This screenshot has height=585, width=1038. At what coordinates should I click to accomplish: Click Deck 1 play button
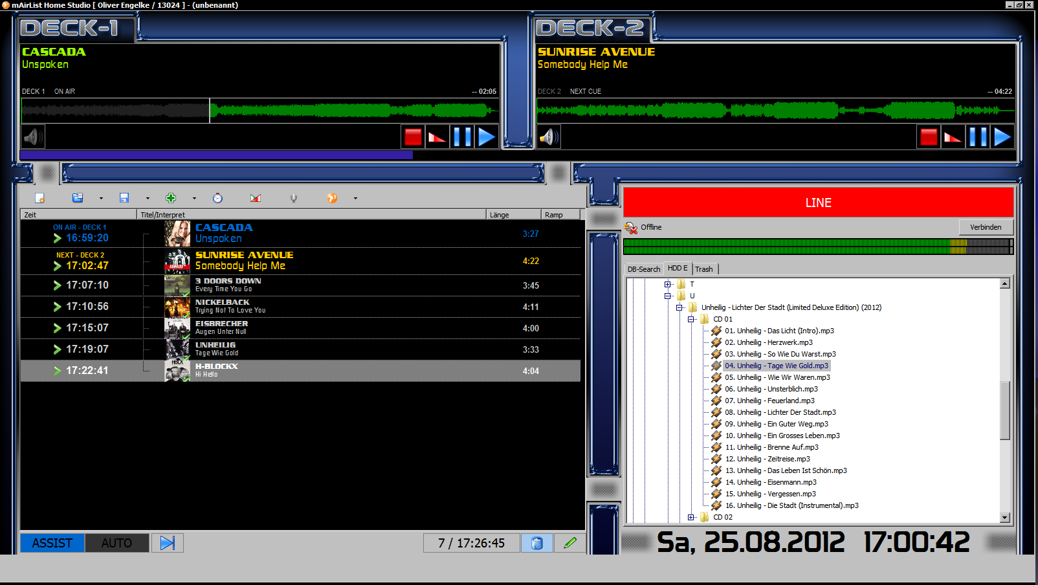[487, 137]
